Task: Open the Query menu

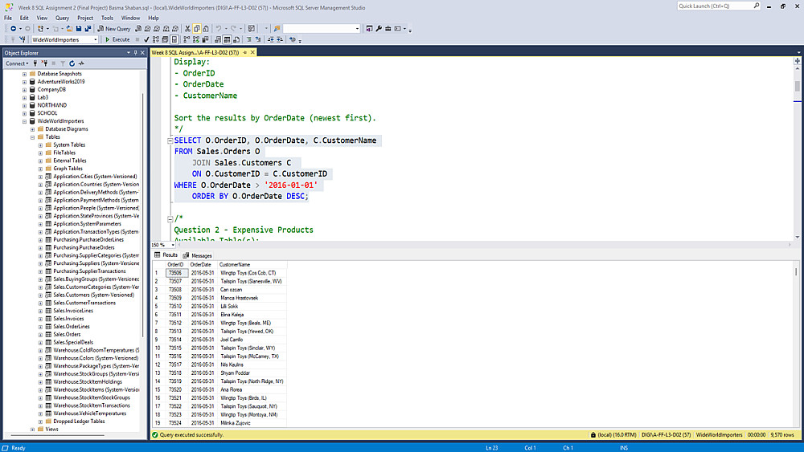Action: [x=62, y=18]
